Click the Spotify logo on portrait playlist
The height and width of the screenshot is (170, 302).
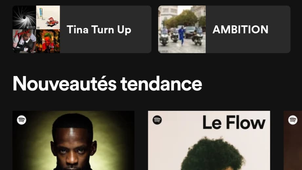pyautogui.click(x=22, y=120)
